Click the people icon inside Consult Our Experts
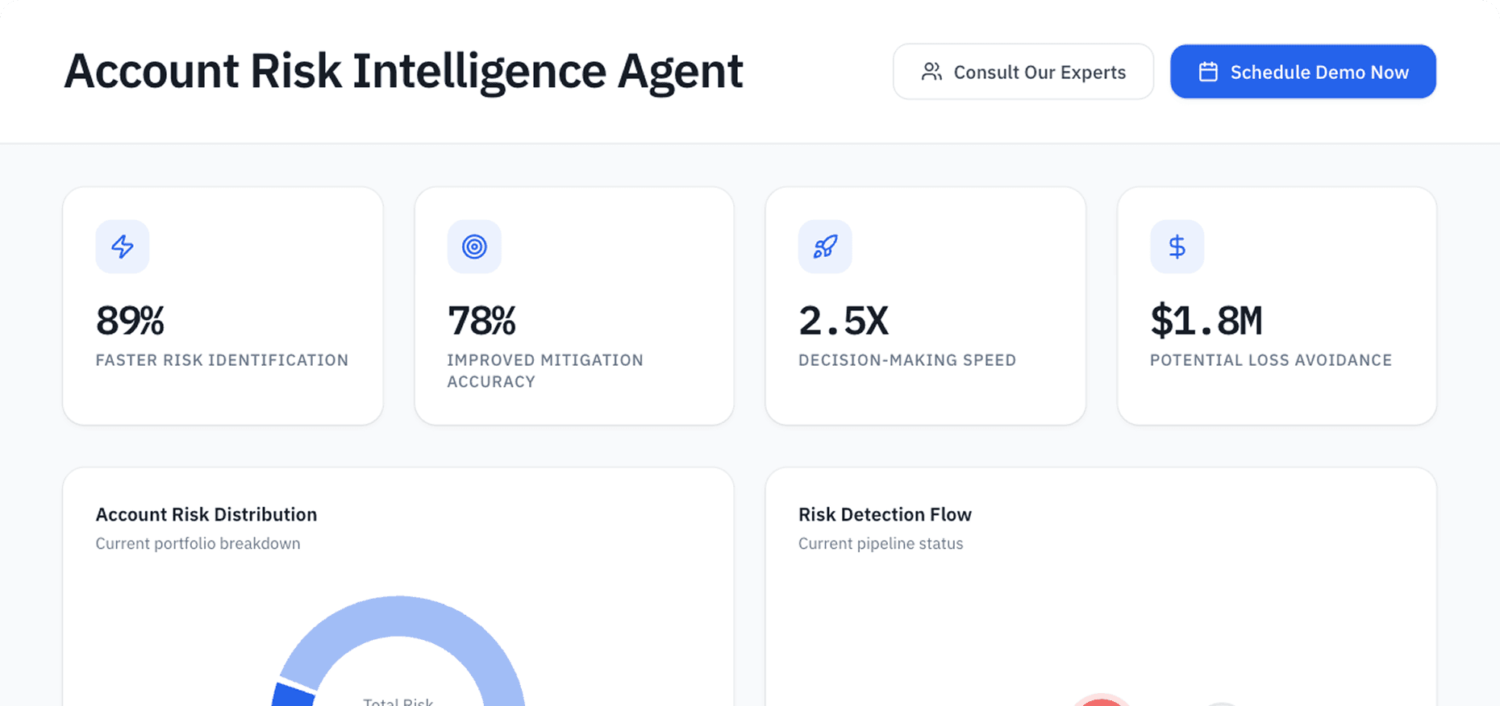The image size is (1500, 706). point(932,71)
